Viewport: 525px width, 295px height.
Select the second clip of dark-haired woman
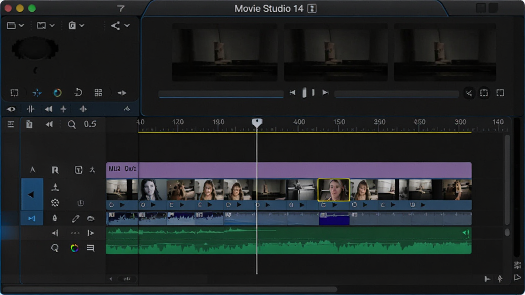152,189
